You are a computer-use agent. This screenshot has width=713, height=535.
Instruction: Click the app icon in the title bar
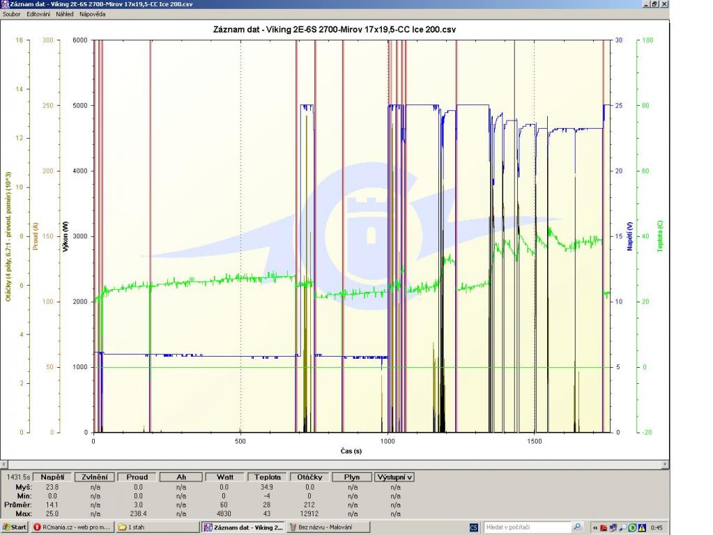[6, 4]
